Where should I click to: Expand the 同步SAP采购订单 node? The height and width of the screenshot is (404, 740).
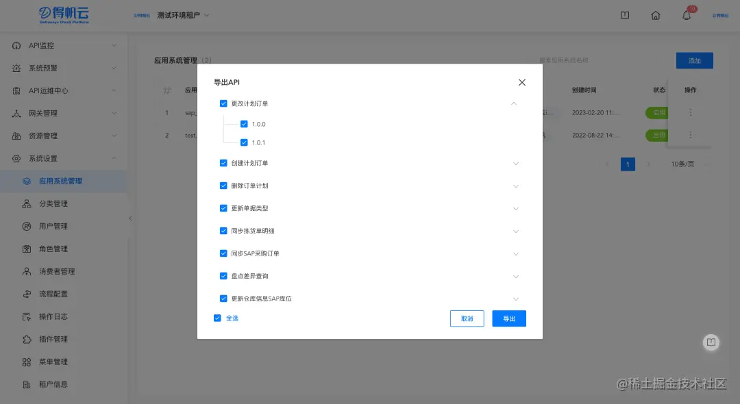(516, 255)
